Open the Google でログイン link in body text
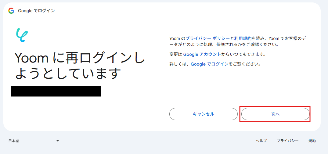328x154 pixels. coord(209,64)
